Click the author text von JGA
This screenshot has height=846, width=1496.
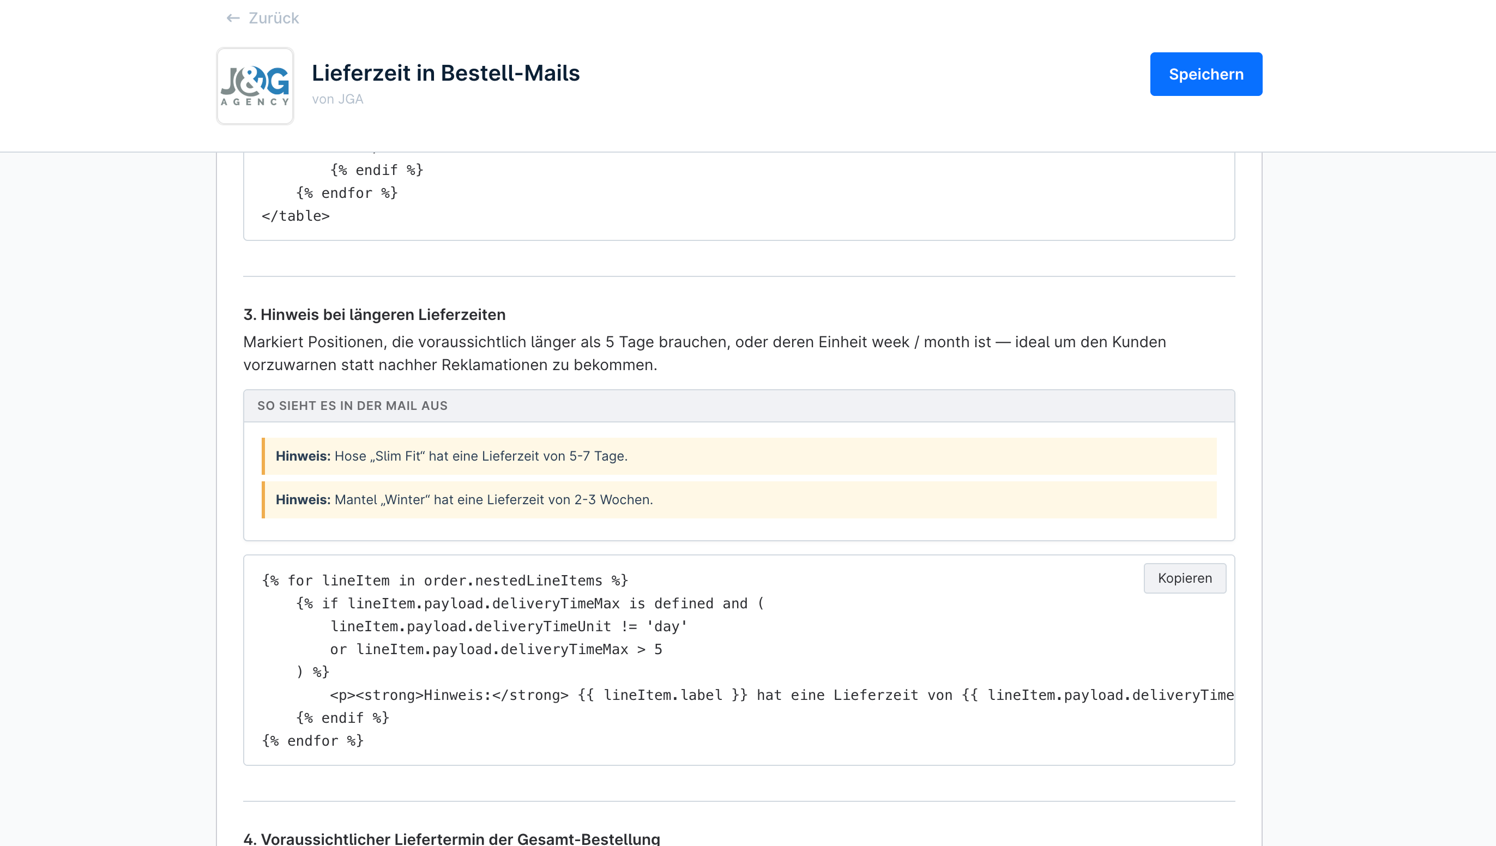click(337, 99)
